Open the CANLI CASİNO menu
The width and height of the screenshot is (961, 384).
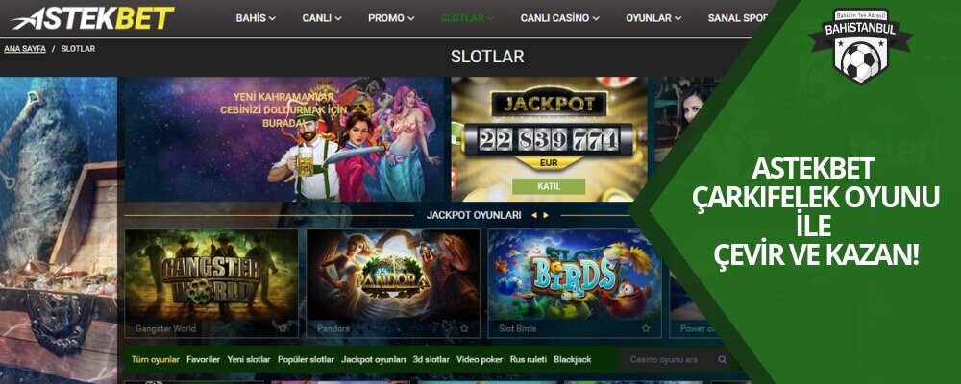tap(560, 18)
